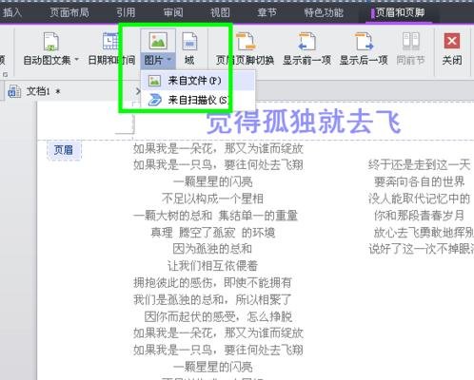Expand the 图片 dropdown arrow
This screenshot has width=474, height=380.
[169, 59]
